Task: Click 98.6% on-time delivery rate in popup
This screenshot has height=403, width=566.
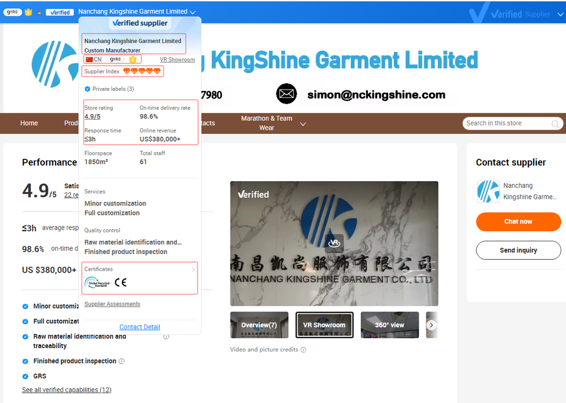Action: (149, 116)
